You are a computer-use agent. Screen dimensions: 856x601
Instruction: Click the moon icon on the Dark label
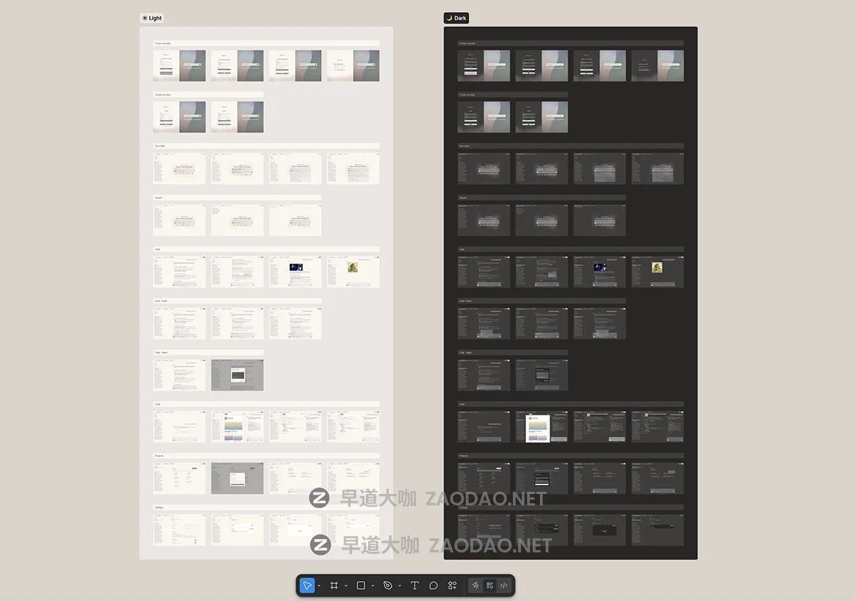click(449, 18)
